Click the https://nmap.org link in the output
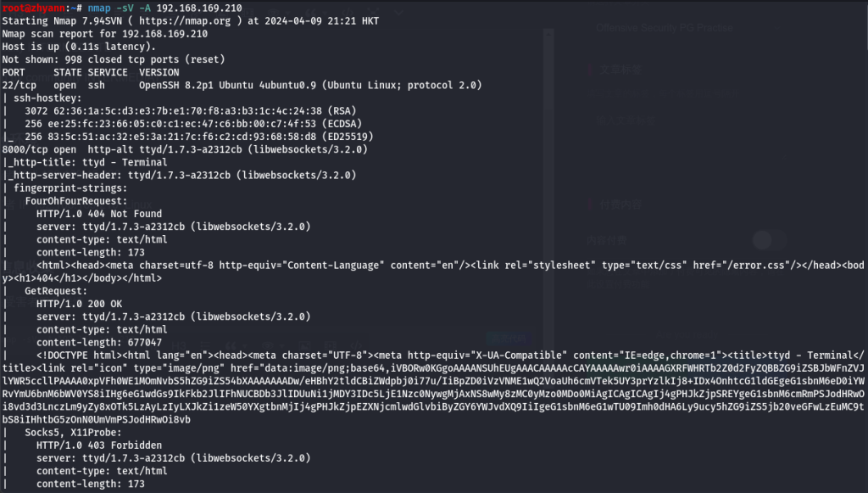 point(184,21)
